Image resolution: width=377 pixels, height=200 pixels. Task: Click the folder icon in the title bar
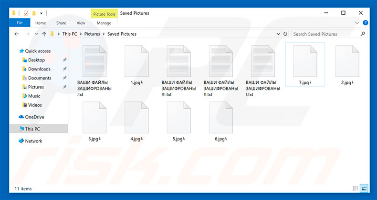point(14,13)
